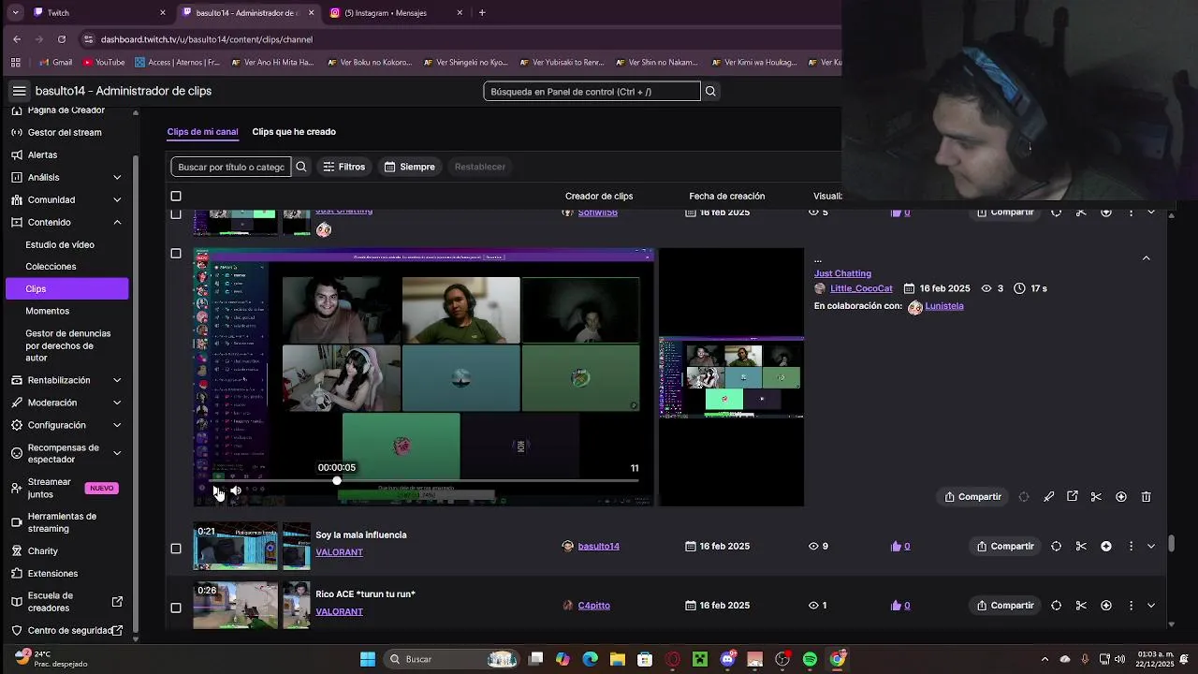Click the clip player progress bar
Screen dimensions: 1198x674
tap(425, 480)
